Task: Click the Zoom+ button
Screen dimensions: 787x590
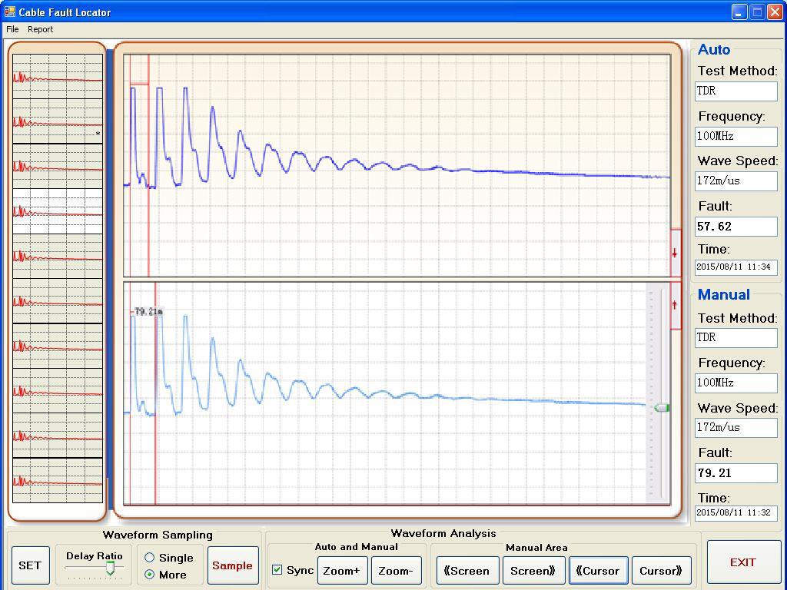Action: (342, 571)
